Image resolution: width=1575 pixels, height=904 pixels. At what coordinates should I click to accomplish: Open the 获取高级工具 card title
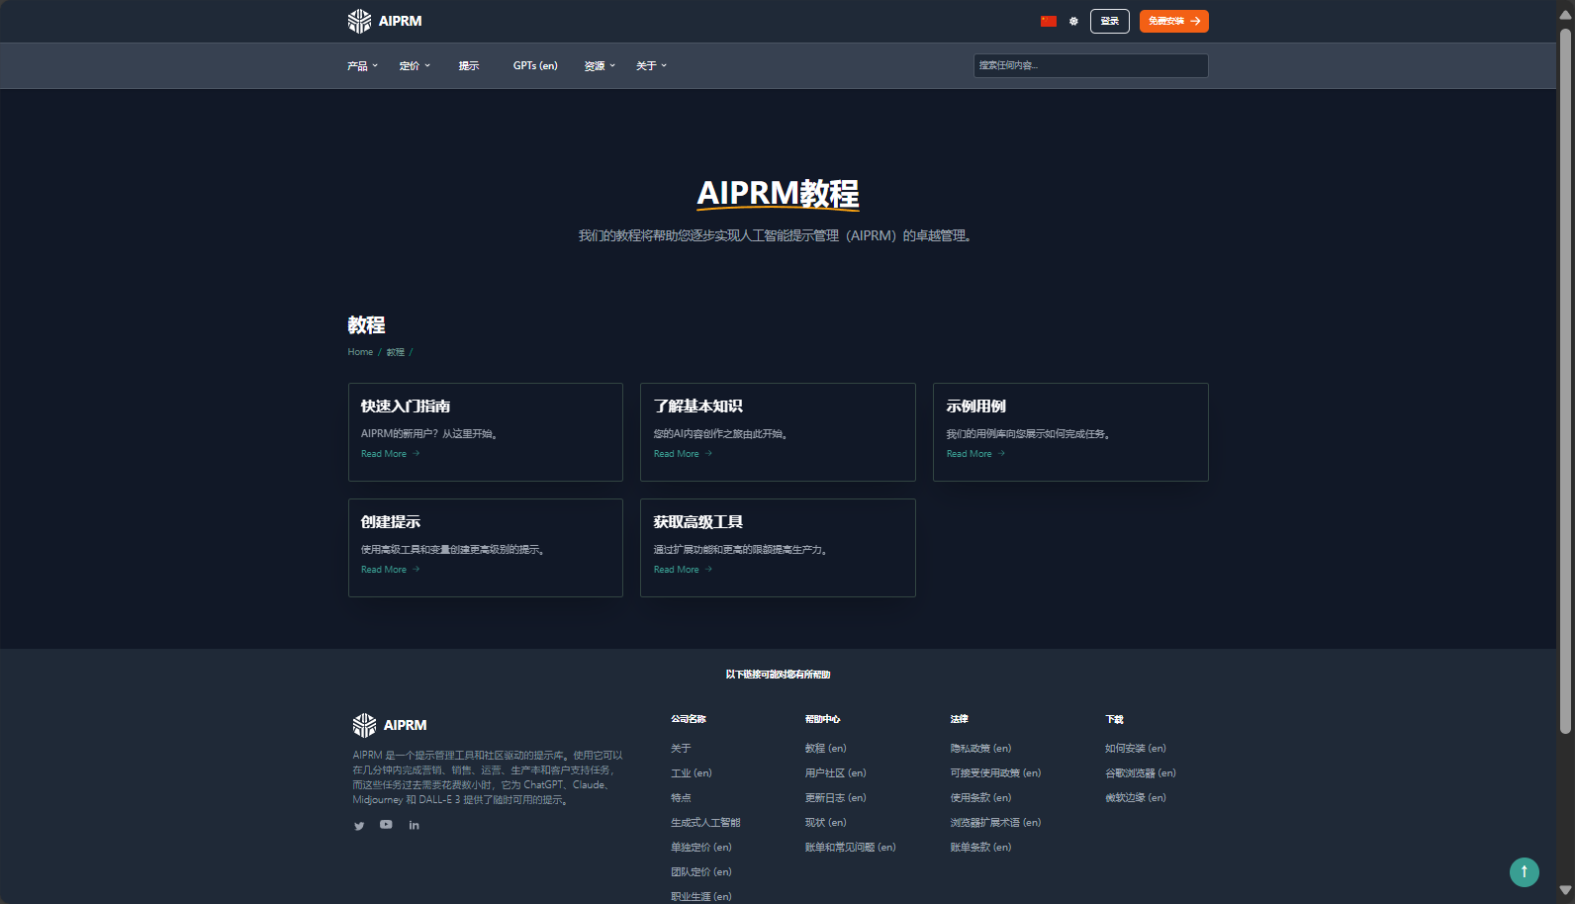pyautogui.click(x=697, y=522)
